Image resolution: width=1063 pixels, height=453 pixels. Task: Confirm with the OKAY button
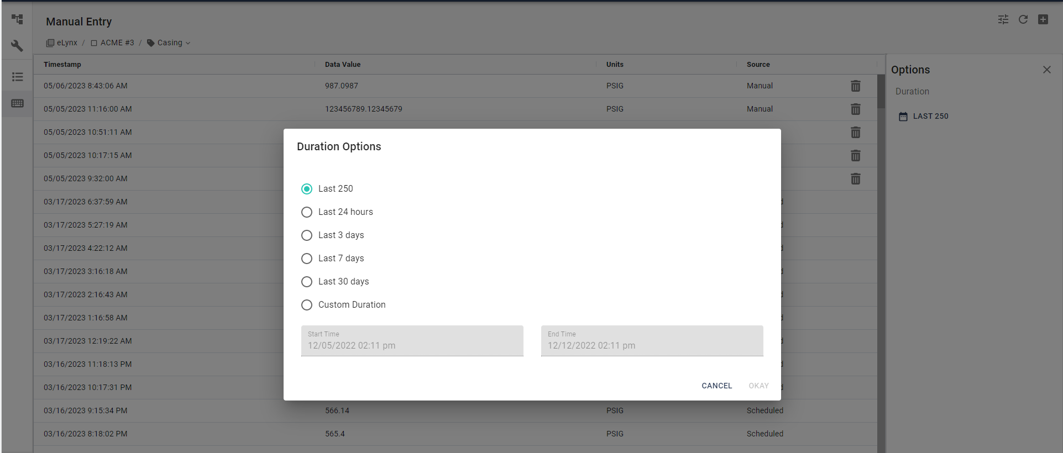pos(758,386)
